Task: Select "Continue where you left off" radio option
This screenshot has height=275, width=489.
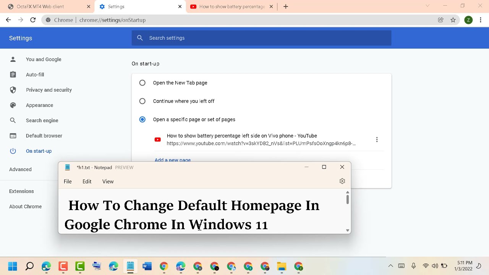Action: (142, 101)
